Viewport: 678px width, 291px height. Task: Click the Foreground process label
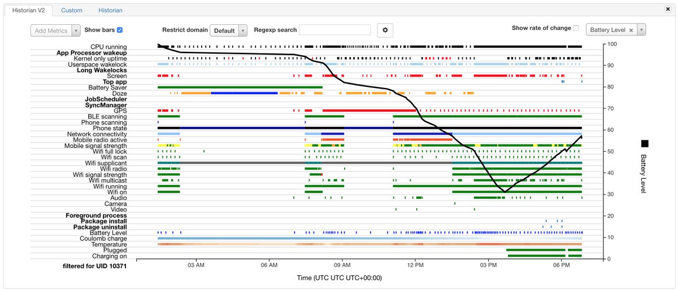[96, 215]
